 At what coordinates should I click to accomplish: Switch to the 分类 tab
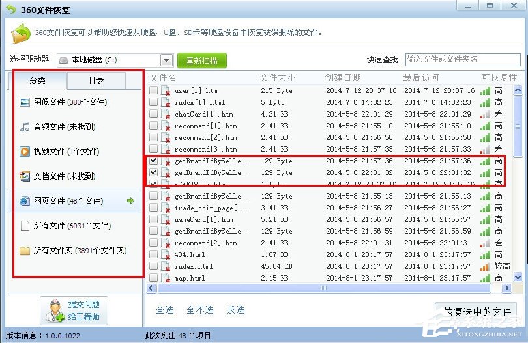coord(38,81)
